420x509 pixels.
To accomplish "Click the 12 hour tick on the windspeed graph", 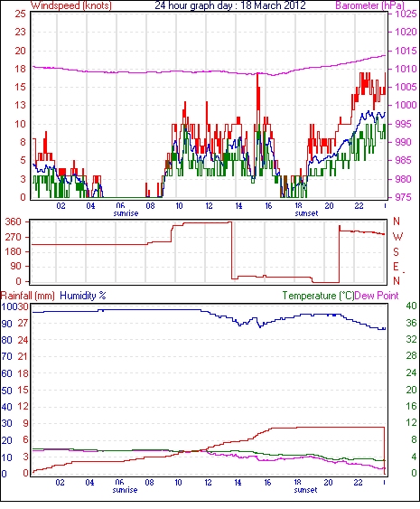I will pos(209,206).
